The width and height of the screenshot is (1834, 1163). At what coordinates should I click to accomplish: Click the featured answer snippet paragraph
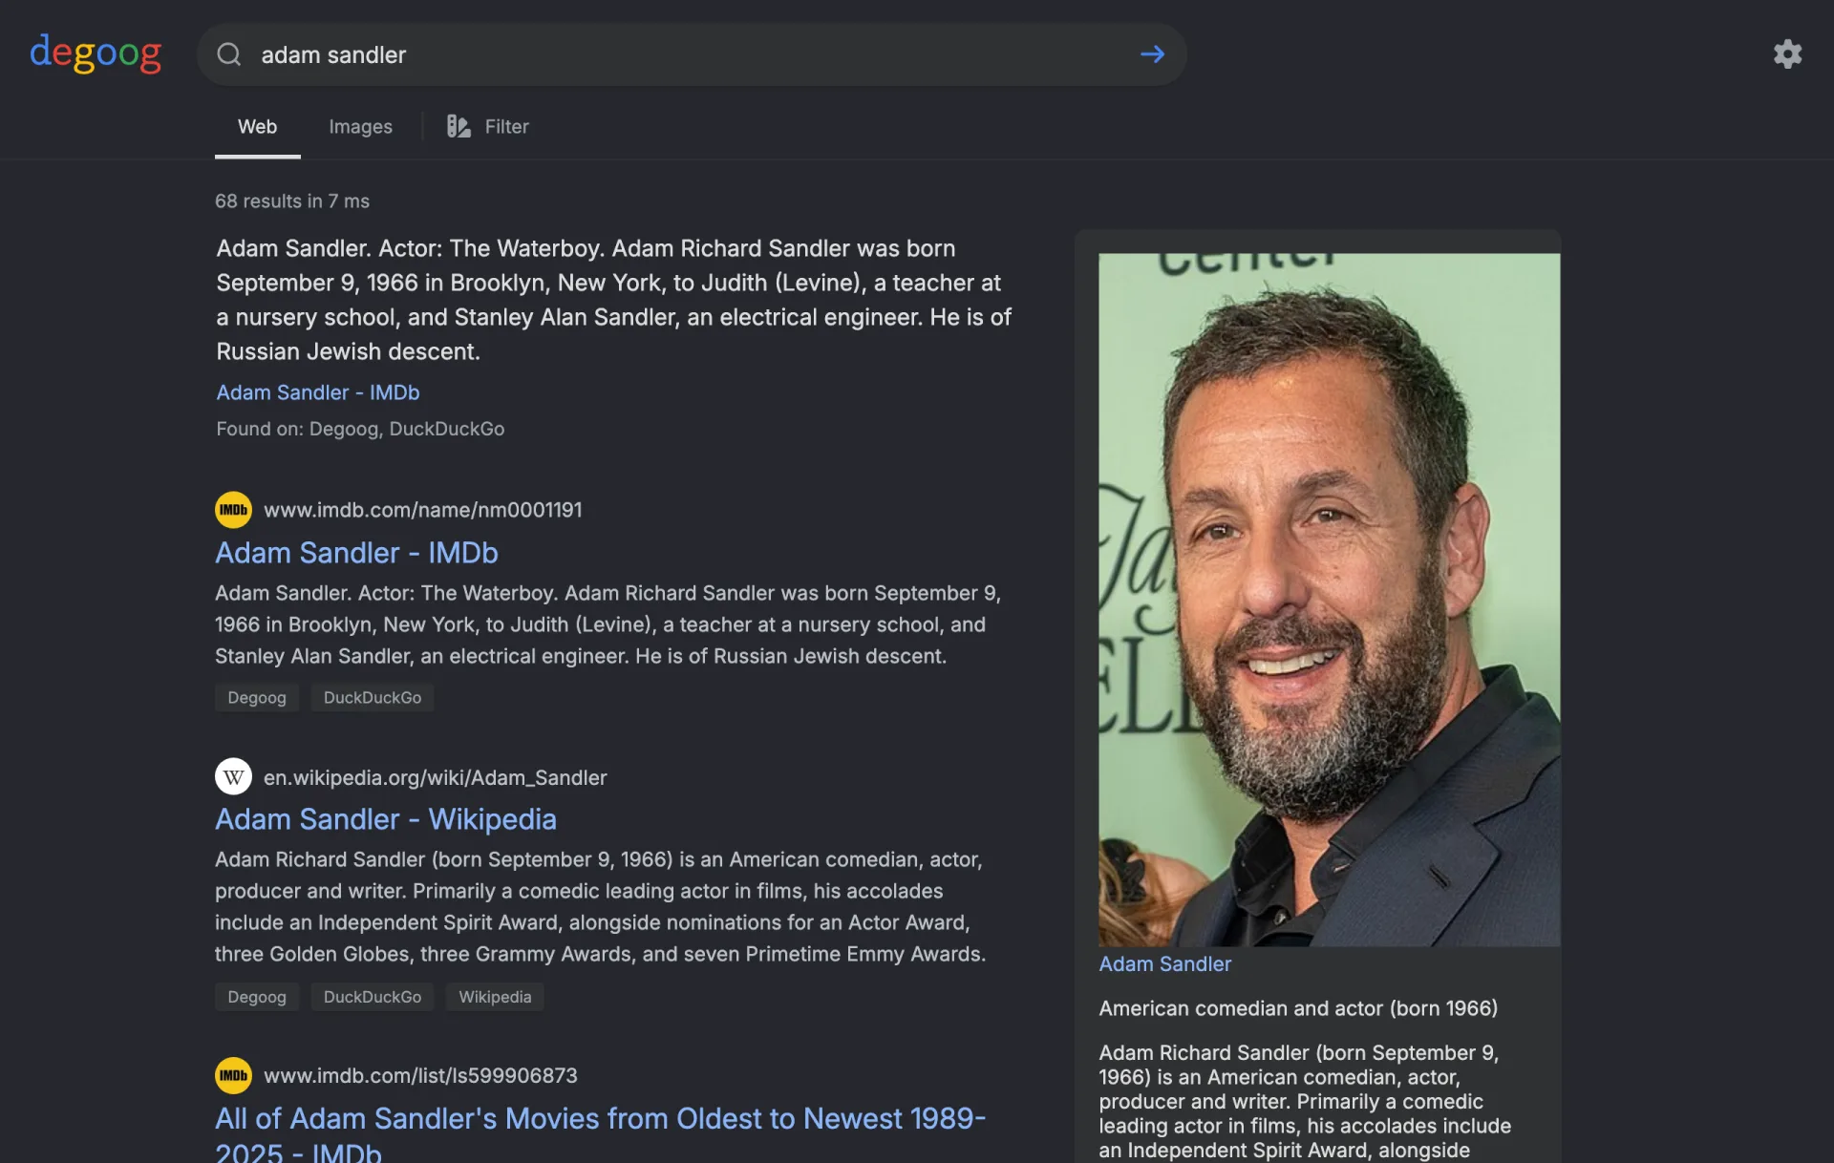coord(613,300)
